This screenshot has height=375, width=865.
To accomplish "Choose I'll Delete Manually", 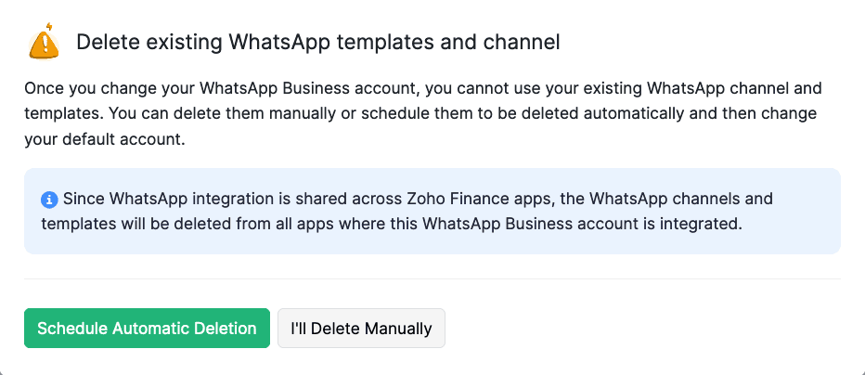I will (x=361, y=328).
